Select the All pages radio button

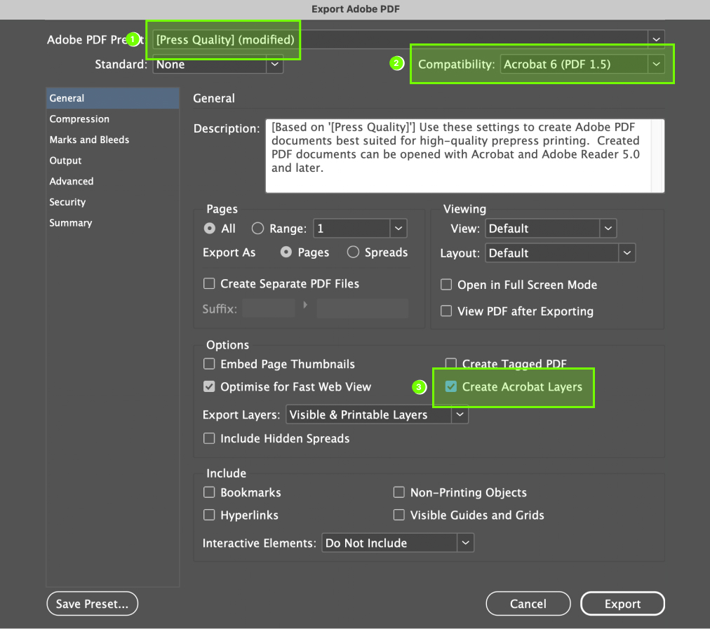[210, 229]
